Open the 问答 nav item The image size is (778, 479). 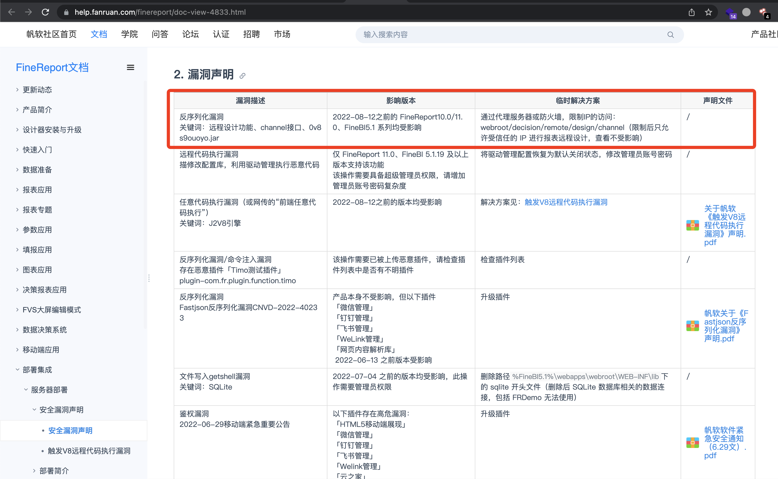click(160, 34)
